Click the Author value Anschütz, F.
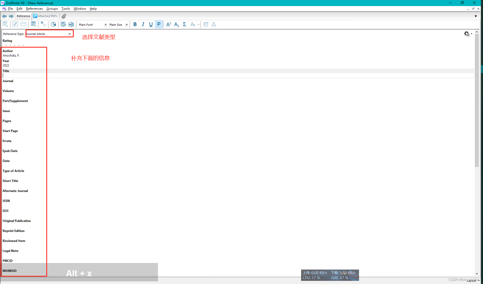Viewport: 483px width, 284px height. pyautogui.click(x=11, y=55)
